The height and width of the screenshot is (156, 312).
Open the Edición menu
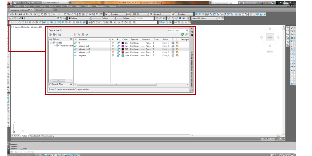tap(27, 6)
